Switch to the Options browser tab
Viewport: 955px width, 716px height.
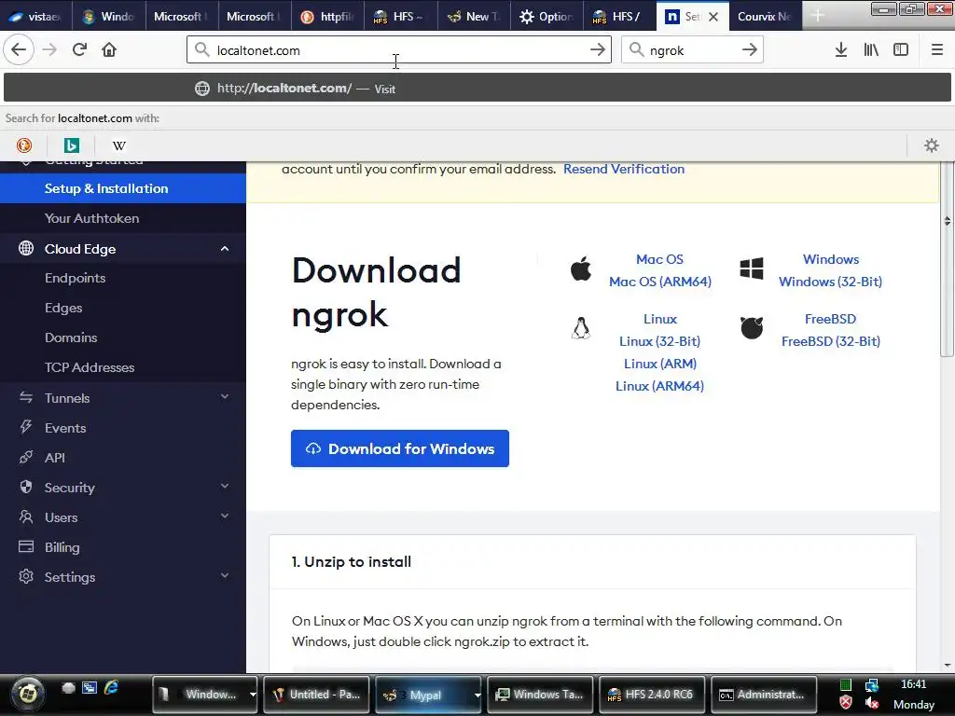coord(547,16)
